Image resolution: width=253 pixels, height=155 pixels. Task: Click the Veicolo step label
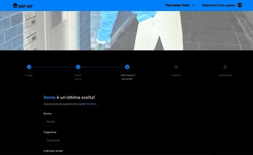(176, 75)
